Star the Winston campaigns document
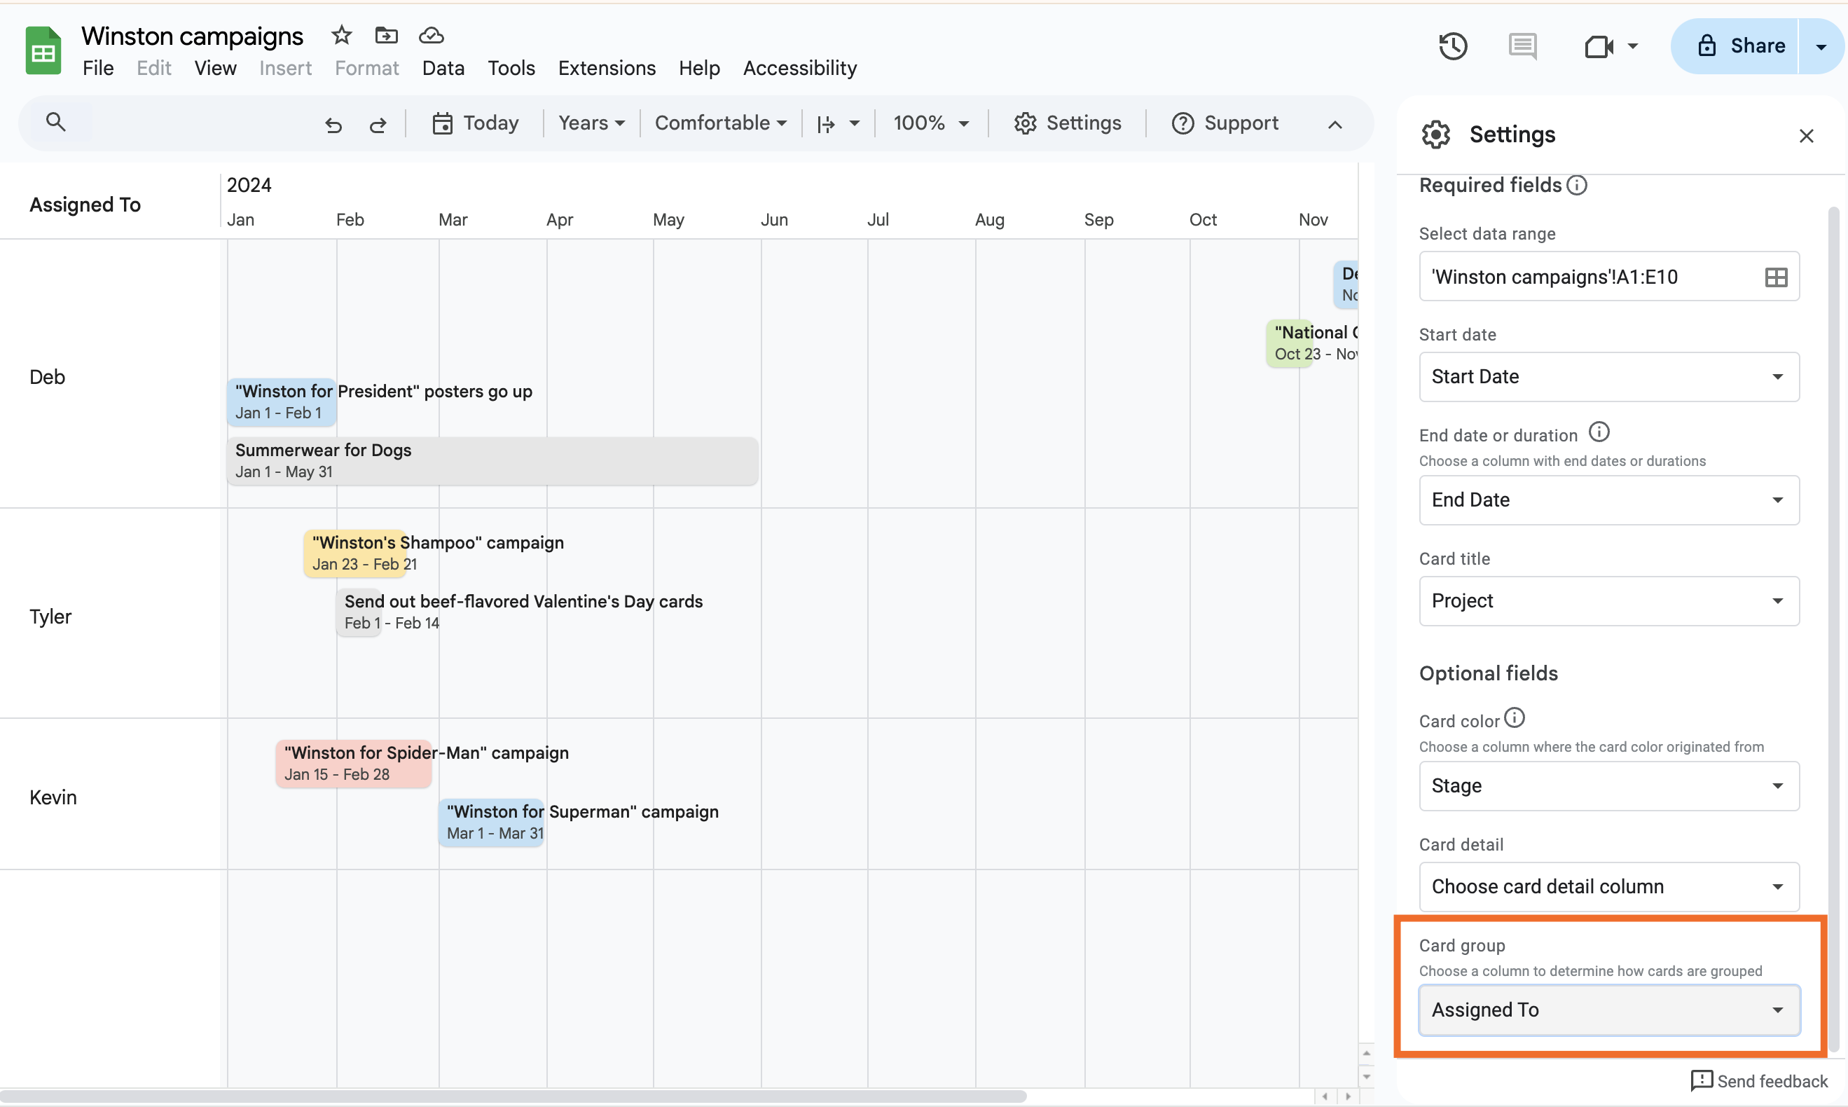Screen dimensions: 1848x1107 pyautogui.click(x=341, y=34)
